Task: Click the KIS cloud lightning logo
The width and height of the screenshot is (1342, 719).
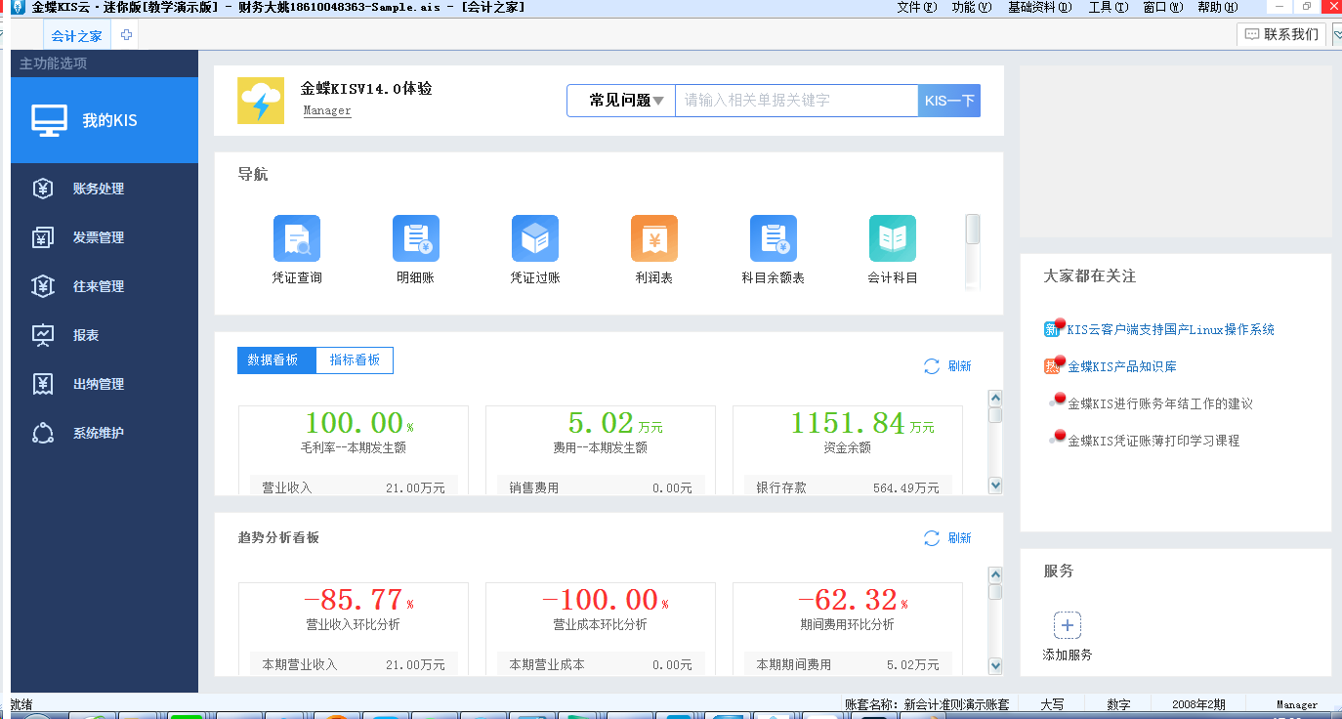Action: (261, 101)
